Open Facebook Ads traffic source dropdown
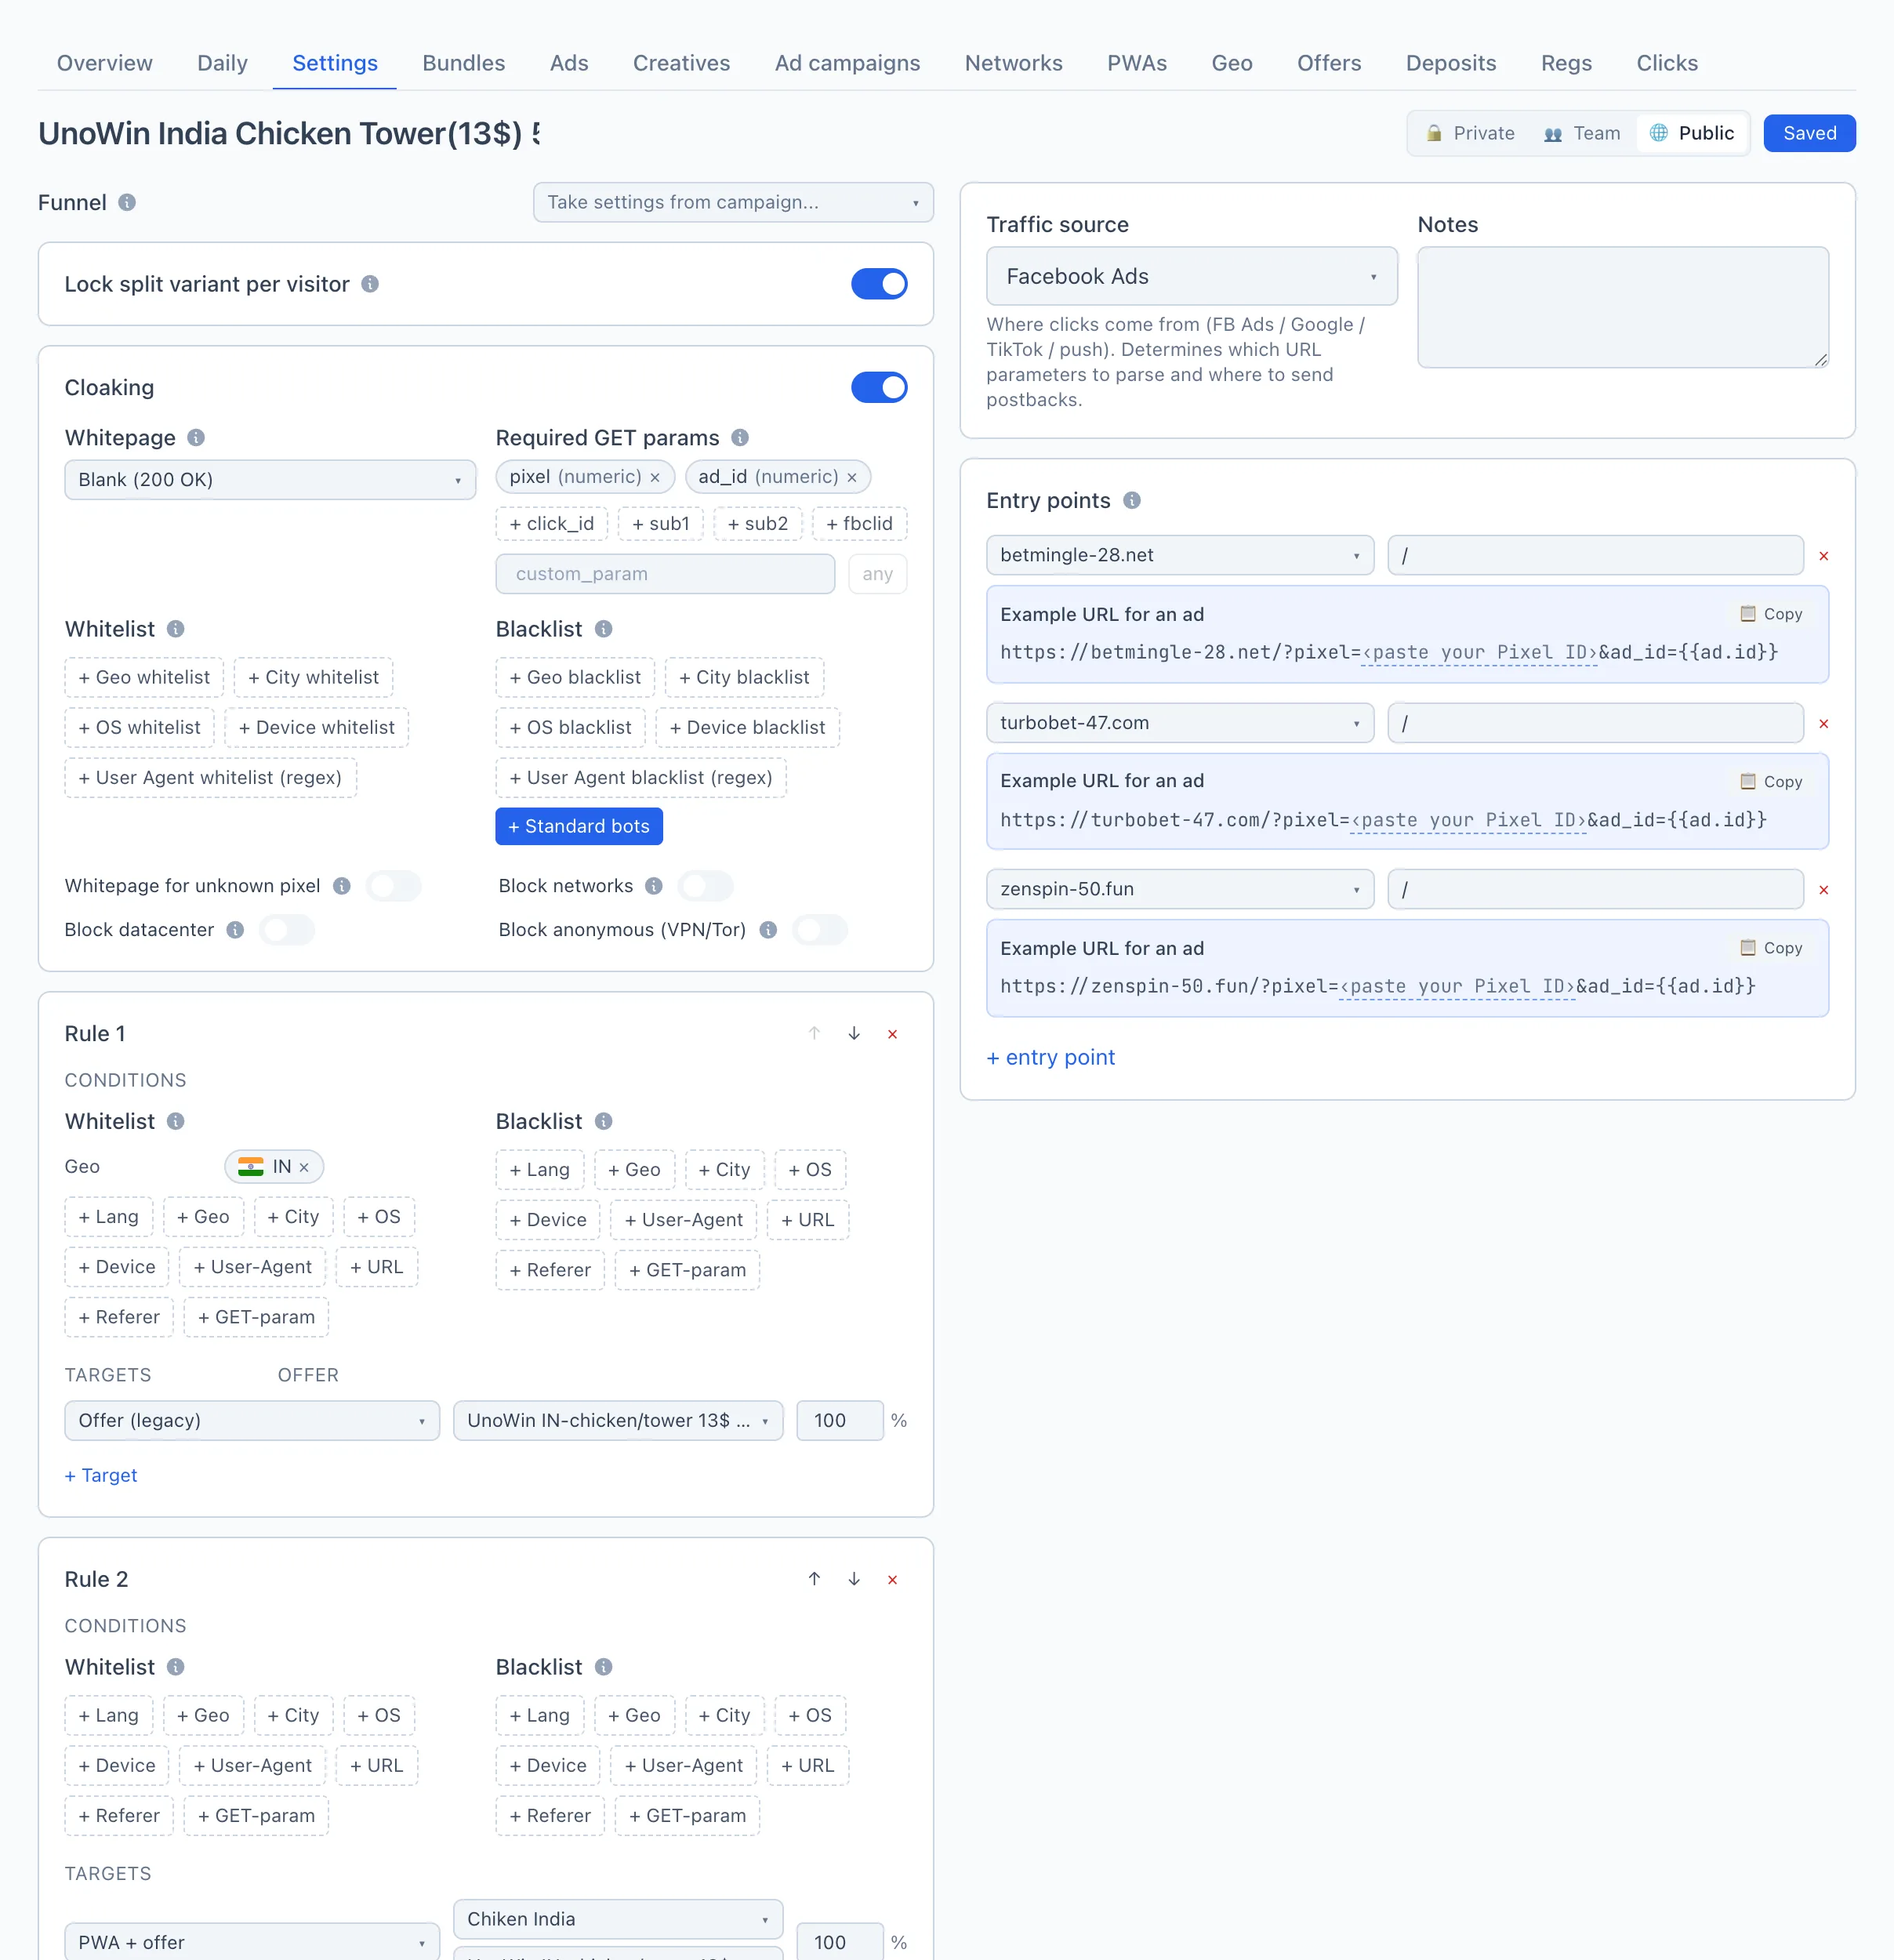The image size is (1894, 1960). click(1192, 276)
